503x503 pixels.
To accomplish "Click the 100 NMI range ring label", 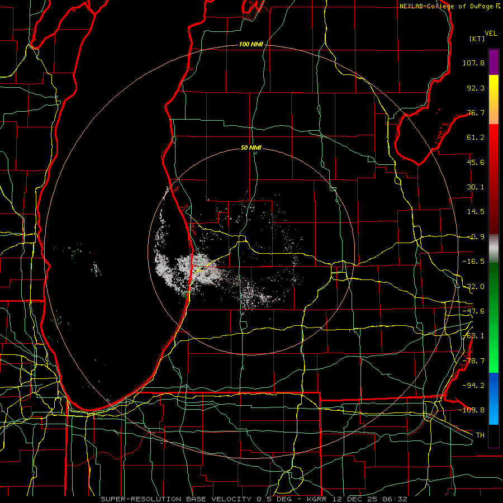I will pos(251,44).
